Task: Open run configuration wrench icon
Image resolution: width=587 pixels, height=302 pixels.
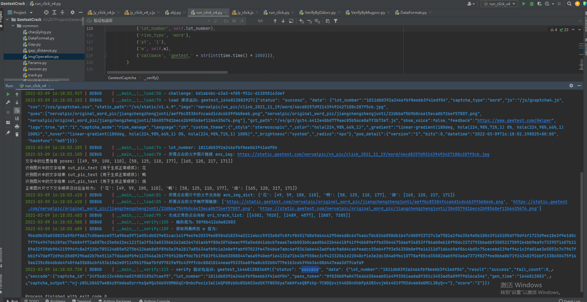Action: point(8,102)
